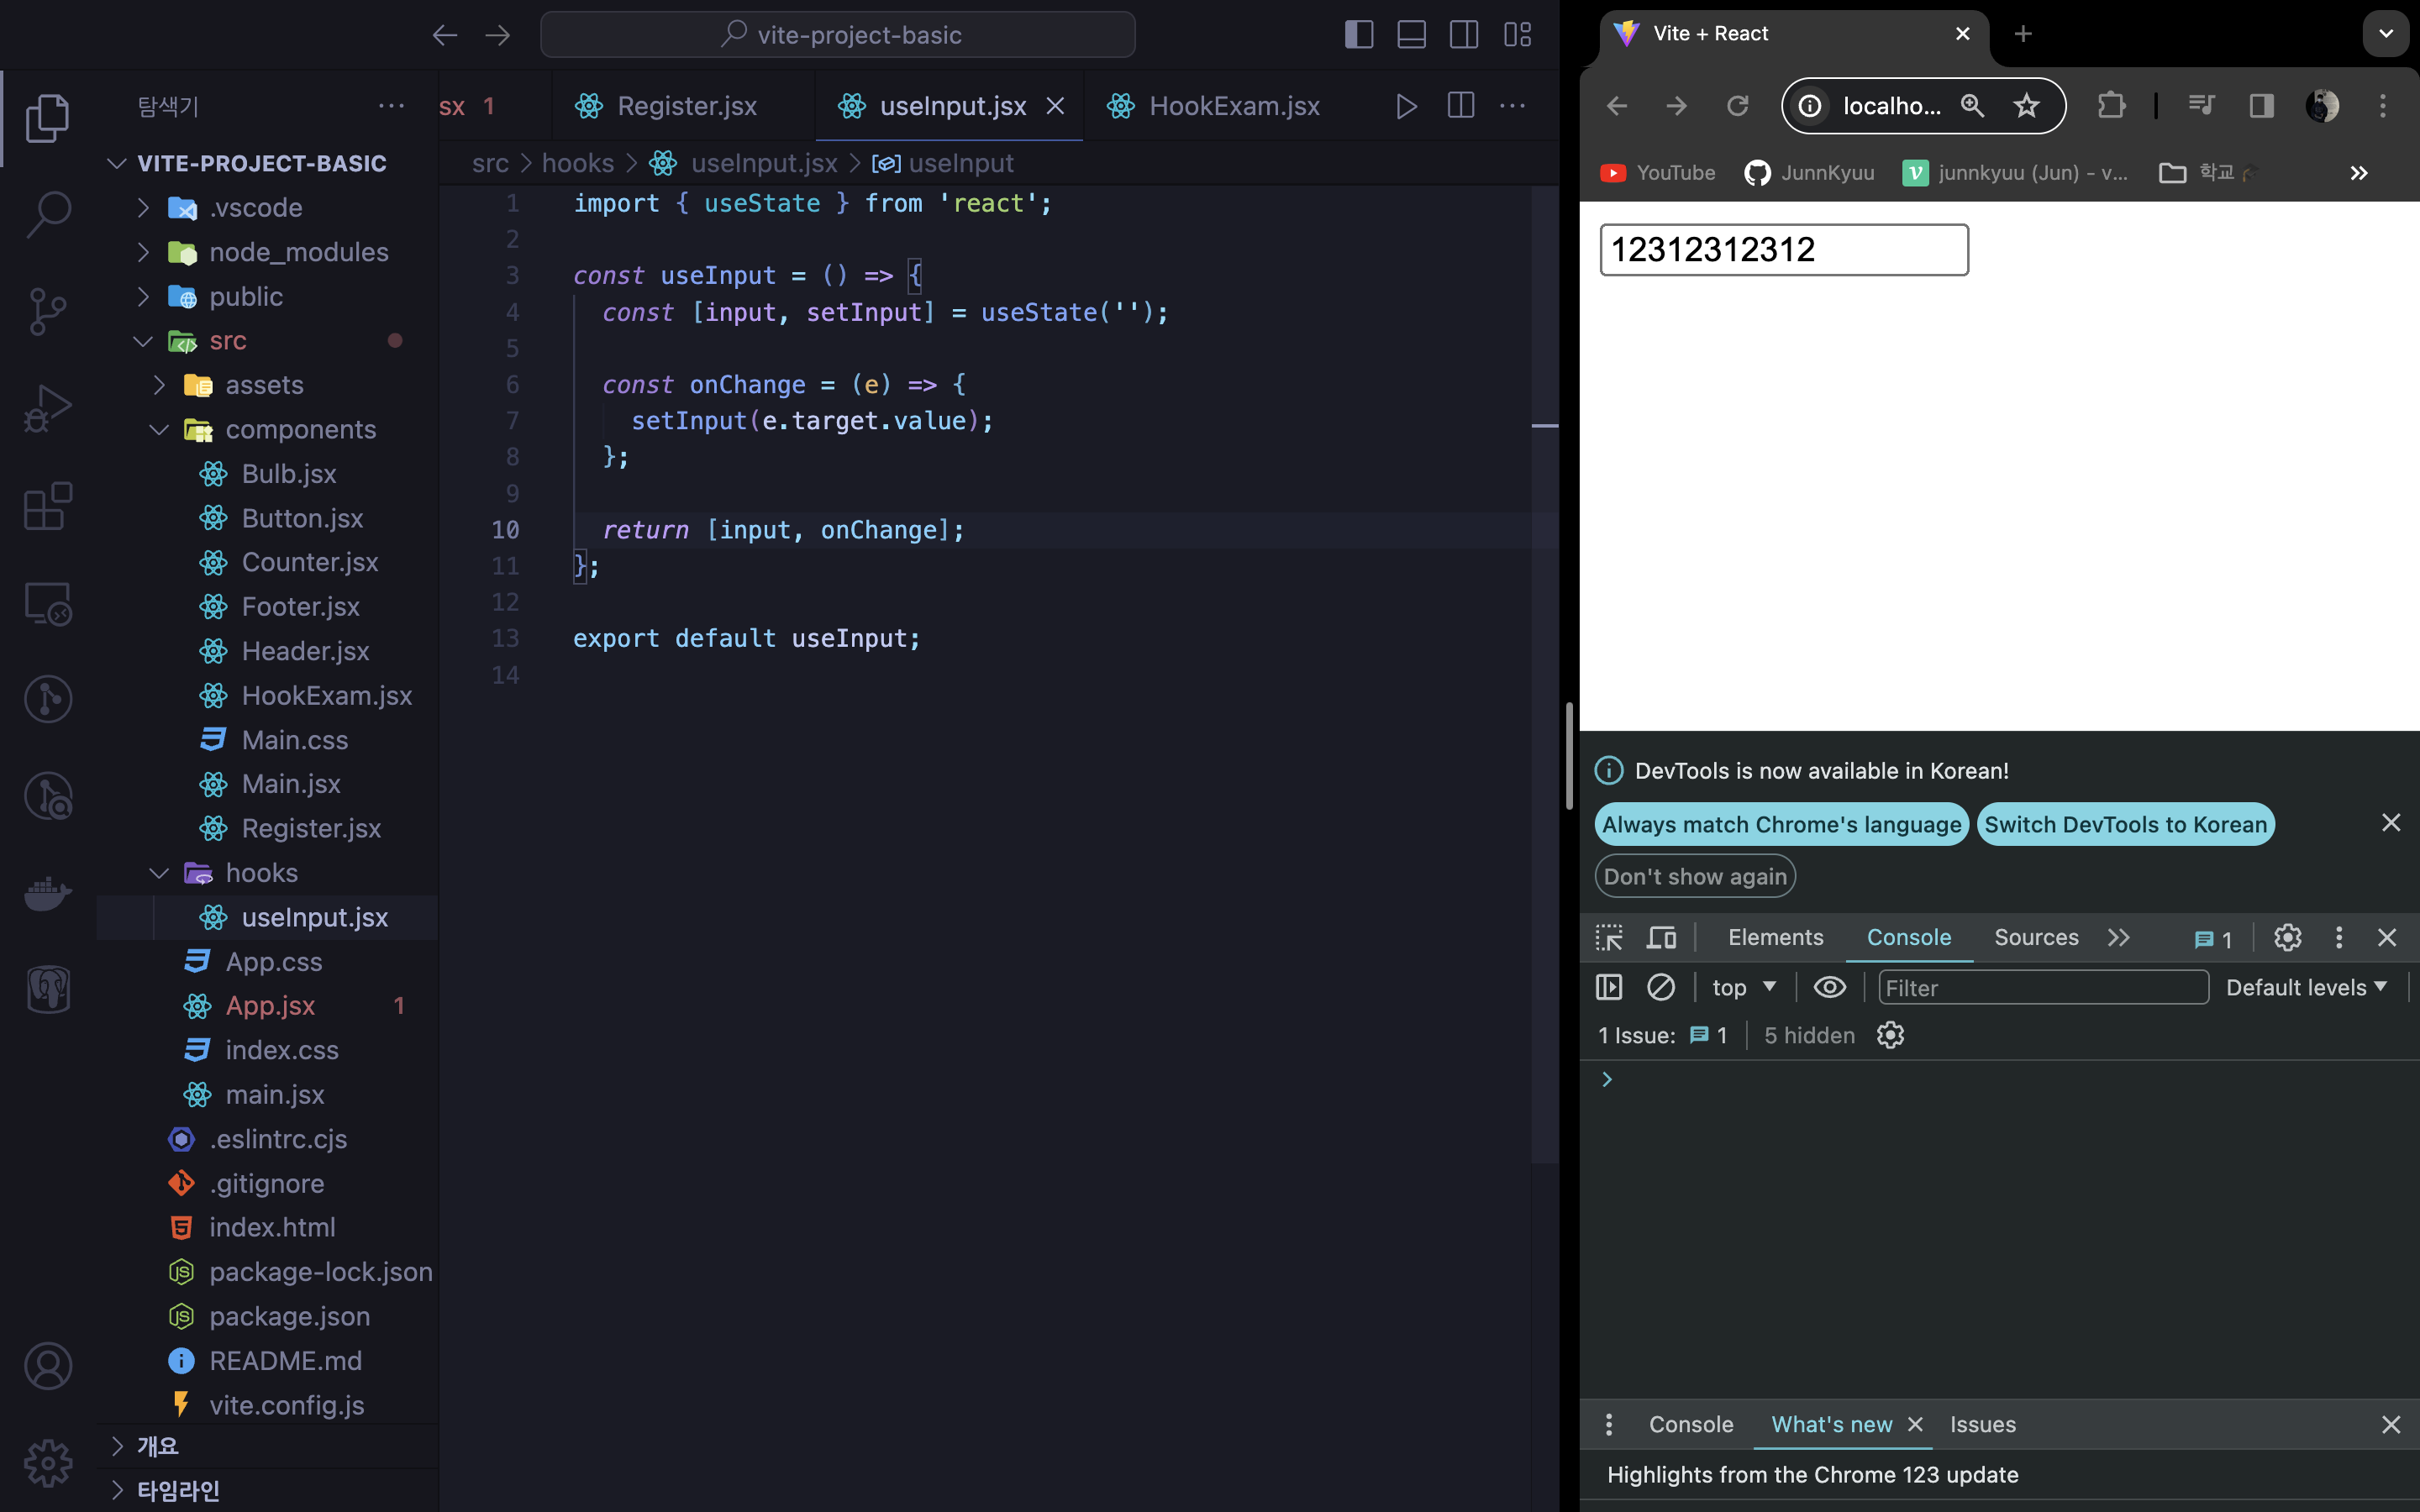Open the Search view in activity bar
This screenshot has height=1512, width=2420.
point(47,214)
